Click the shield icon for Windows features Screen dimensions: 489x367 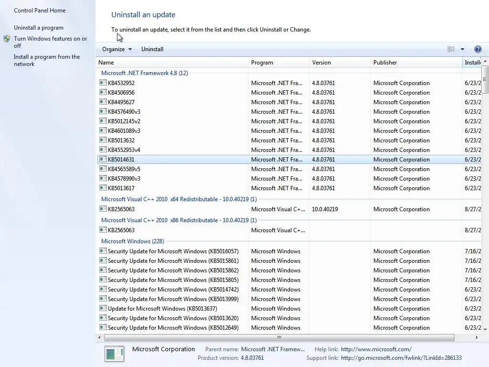[7, 39]
